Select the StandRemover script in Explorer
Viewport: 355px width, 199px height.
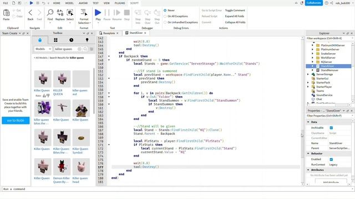click(x=329, y=70)
